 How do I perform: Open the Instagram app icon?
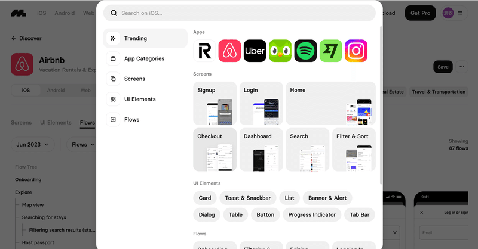point(356,51)
